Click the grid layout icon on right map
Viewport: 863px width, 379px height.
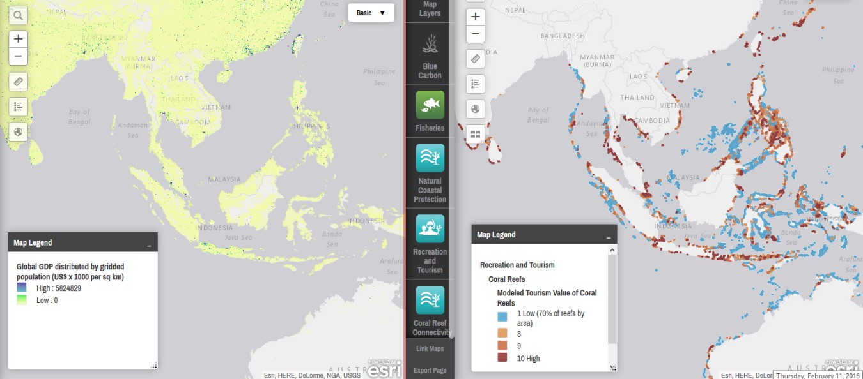click(475, 134)
